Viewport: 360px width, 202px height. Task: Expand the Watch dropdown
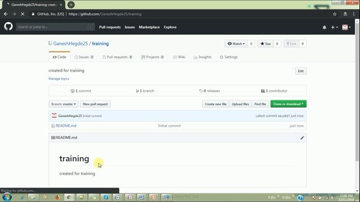click(236, 44)
